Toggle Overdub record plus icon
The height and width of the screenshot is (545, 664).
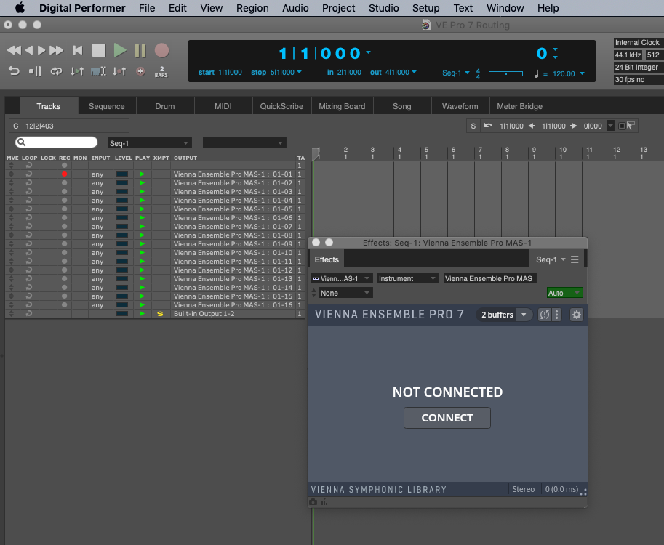tap(140, 71)
